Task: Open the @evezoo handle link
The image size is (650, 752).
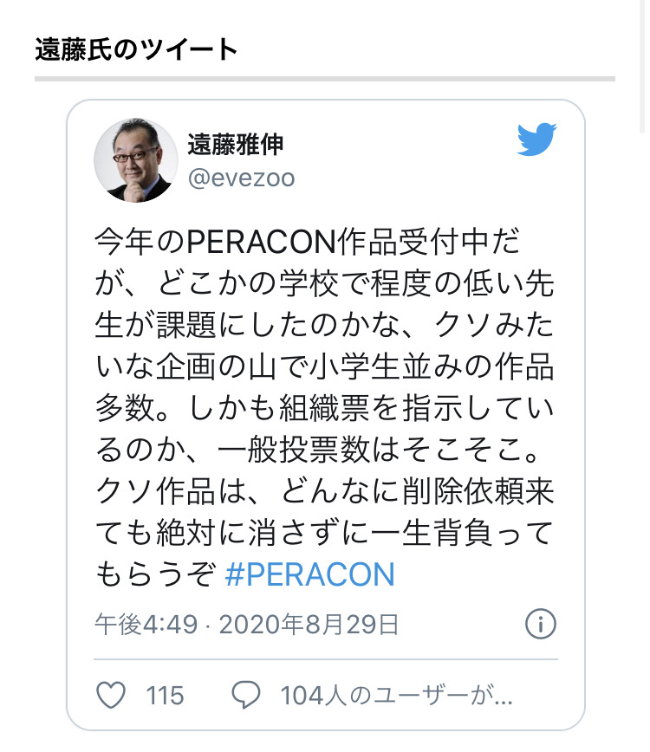Action: point(241,178)
